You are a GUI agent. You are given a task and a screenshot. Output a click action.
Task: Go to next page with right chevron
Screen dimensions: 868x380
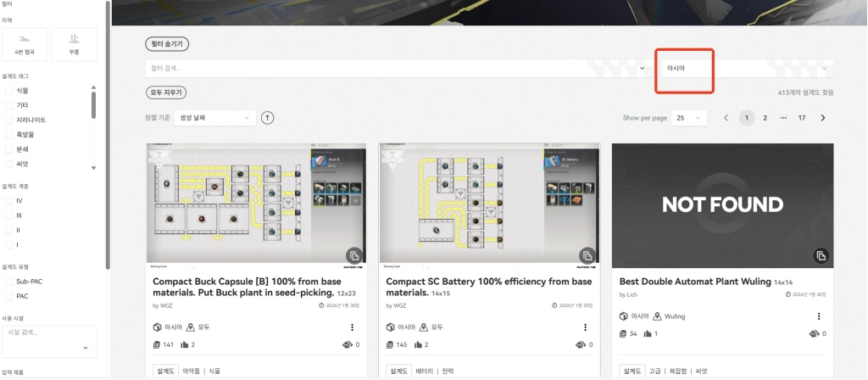[823, 118]
